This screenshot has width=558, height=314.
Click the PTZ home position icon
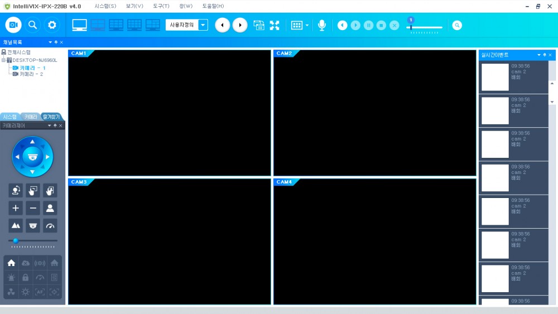(x=11, y=263)
